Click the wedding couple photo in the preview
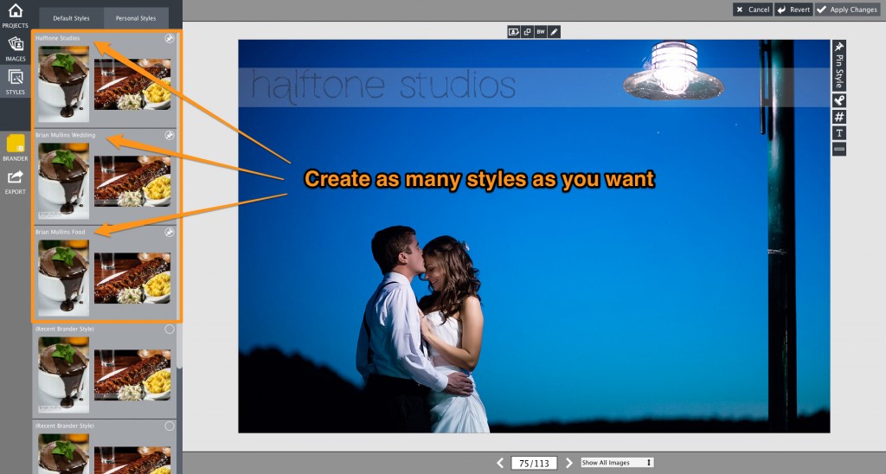This screenshot has width=886, height=474. 534,236
